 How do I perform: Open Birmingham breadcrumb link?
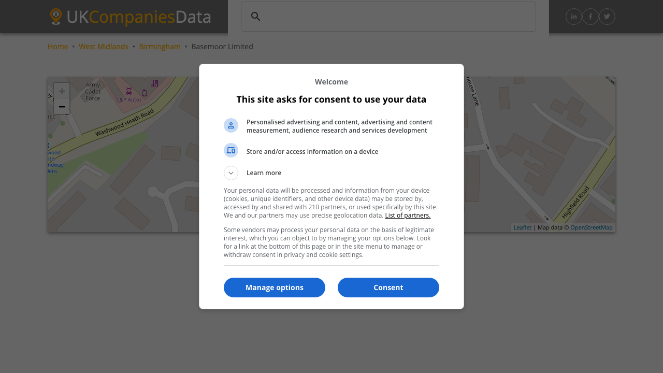tap(160, 47)
